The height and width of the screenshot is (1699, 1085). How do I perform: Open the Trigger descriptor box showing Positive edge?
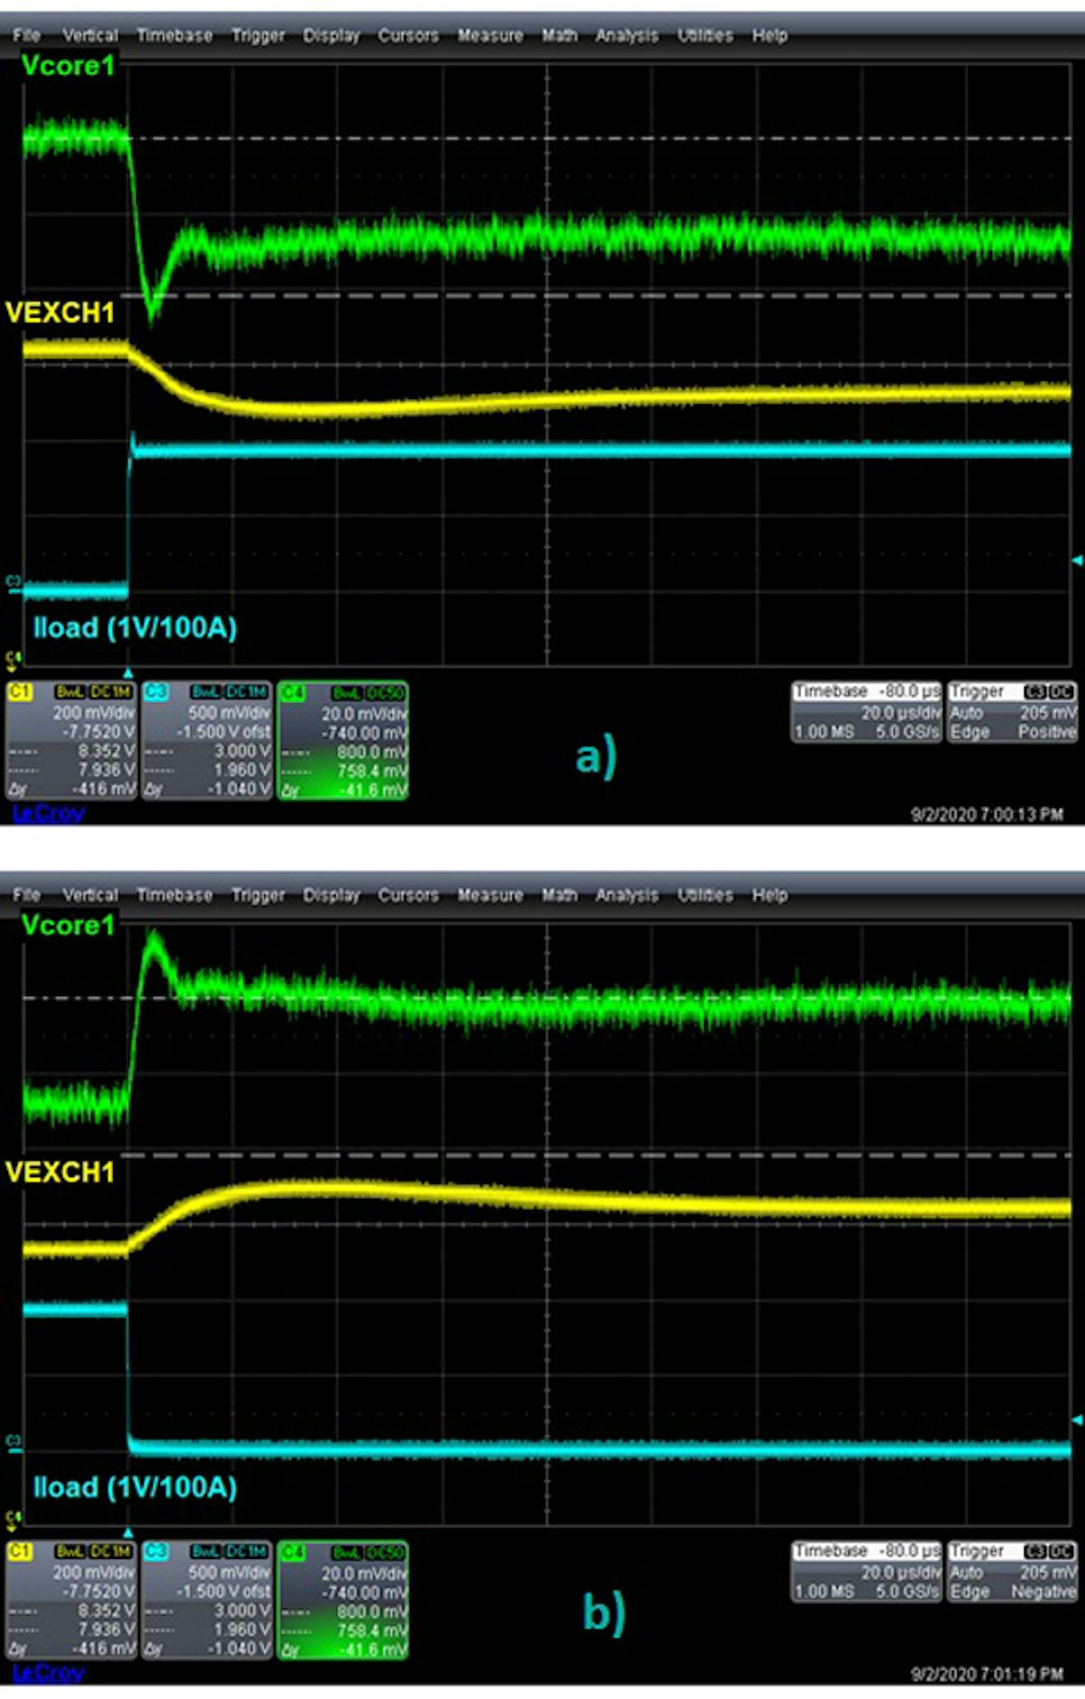[1012, 712]
